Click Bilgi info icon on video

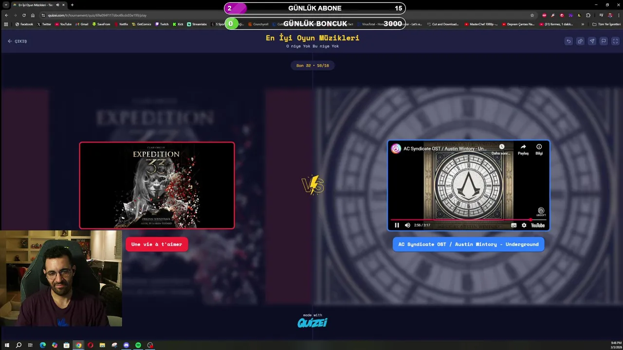(x=539, y=149)
